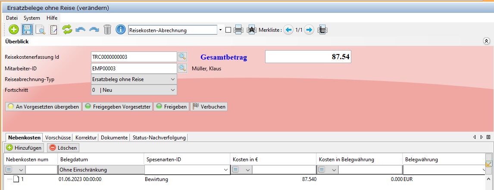The width and height of the screenshot is (494, 190).
Task: Open the Hilfe menu
Action: 52,18
